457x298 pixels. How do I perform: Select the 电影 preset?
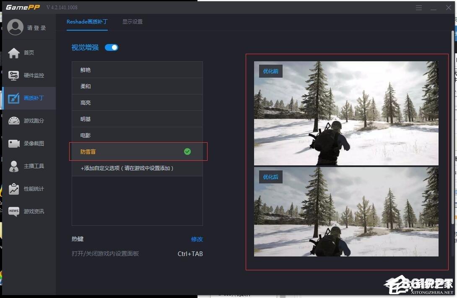[137, 135]
